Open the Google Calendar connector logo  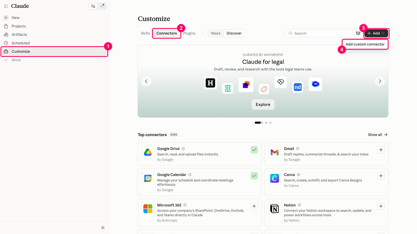148,178
